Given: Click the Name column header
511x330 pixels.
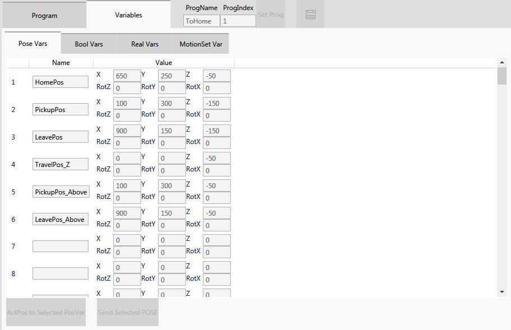Looking at the screenshot, I should tap(61, 63).
